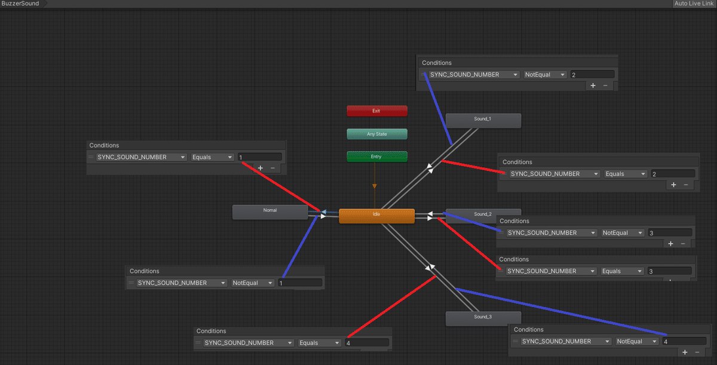Select the green Entry state node

(377, 157)
